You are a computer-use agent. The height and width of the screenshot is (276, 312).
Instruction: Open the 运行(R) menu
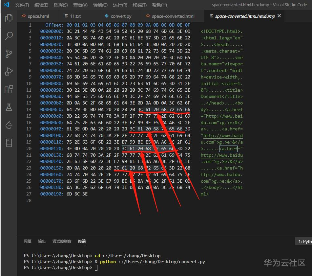pos(120,5)
